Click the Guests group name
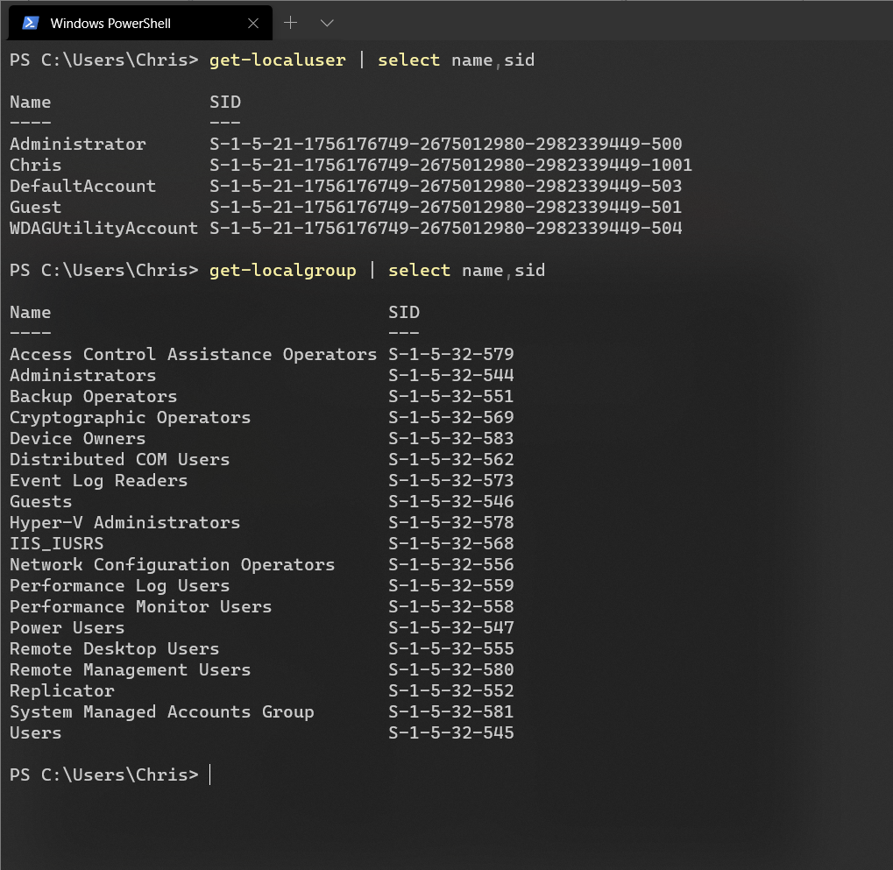893x870 pixels. (41, 502)
